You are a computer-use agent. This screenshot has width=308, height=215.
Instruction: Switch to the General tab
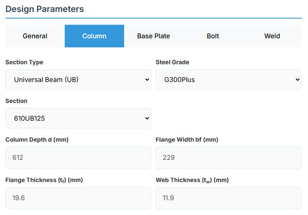(x=35, y=36)
